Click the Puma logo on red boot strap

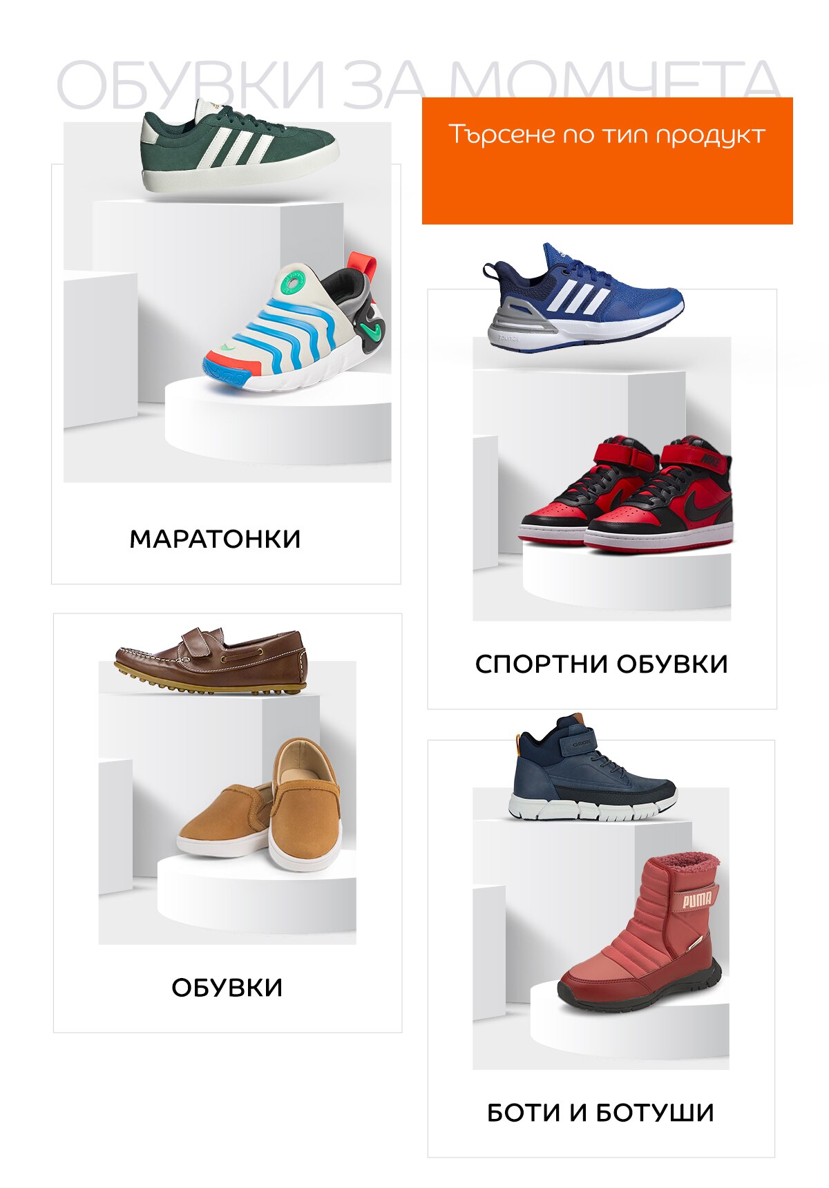(698, 898)
